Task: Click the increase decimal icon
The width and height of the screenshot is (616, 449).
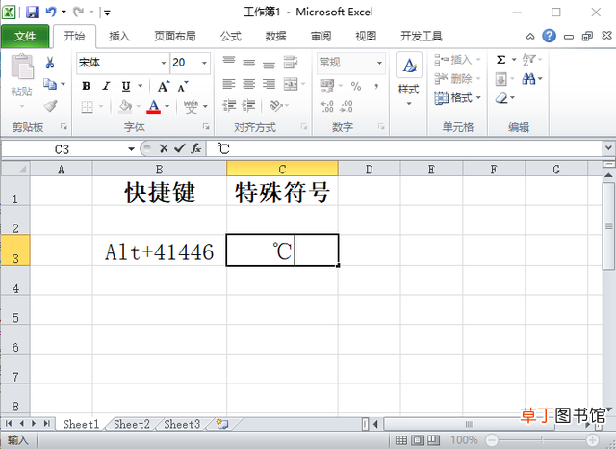Action: click(327, 106)
